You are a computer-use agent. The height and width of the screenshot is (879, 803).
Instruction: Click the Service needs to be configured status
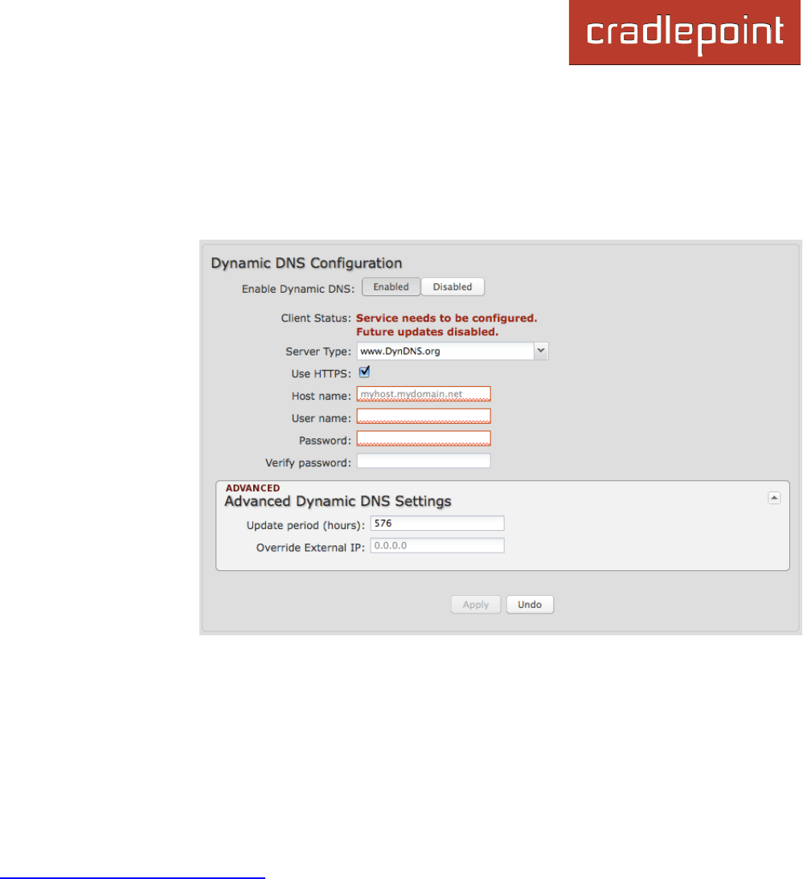447,318
